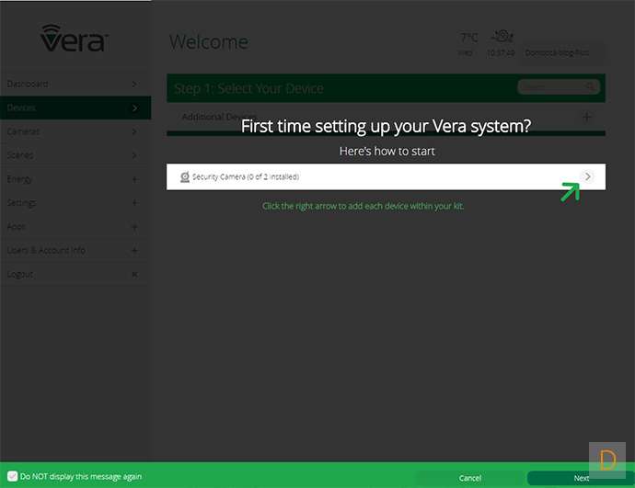Click the search magnifier icon

click(590, 87)
